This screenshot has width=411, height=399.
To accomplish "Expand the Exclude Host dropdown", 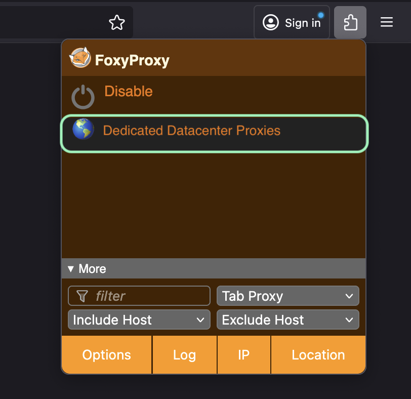I will pyautogui.click(x=287, y=320).
